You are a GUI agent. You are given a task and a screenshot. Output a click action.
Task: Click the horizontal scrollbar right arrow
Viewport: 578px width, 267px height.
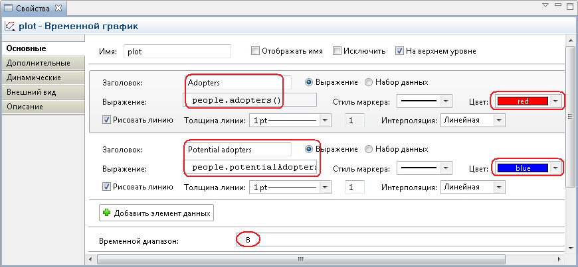pyautogui.click(x=560, y=259)
